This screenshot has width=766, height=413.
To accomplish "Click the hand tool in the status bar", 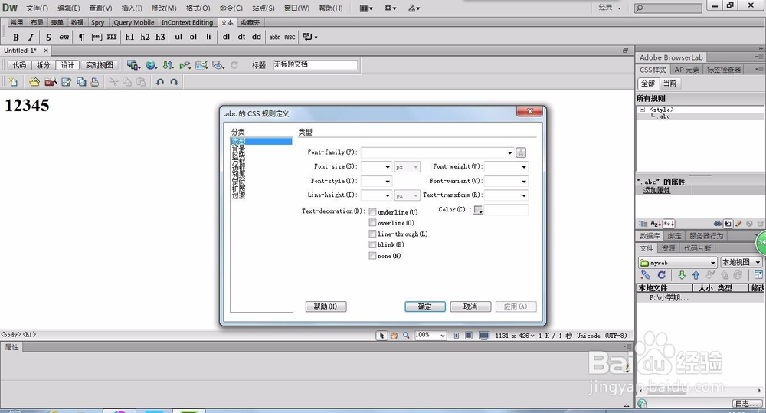I will pos(394,336).
